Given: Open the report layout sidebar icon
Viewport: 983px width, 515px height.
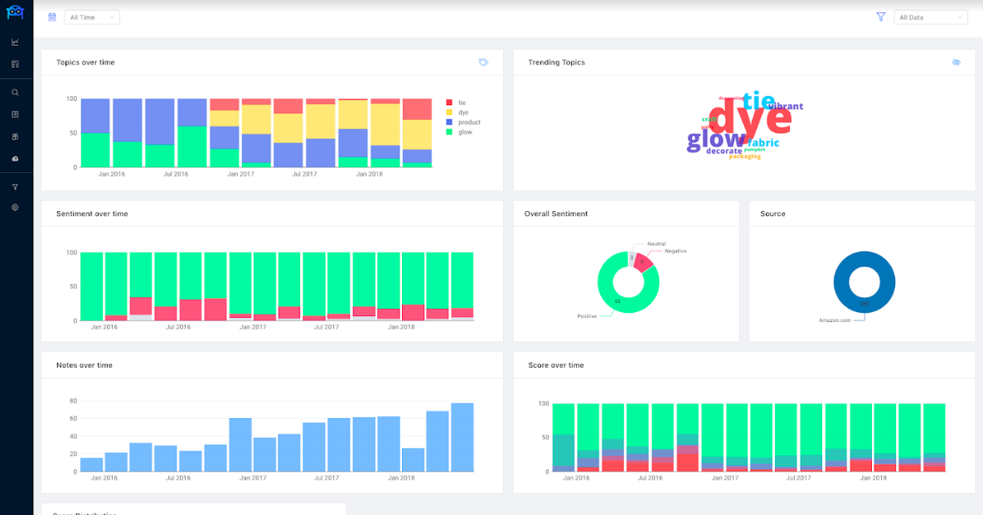Looking at the screenshot, I should coord(15,64).
